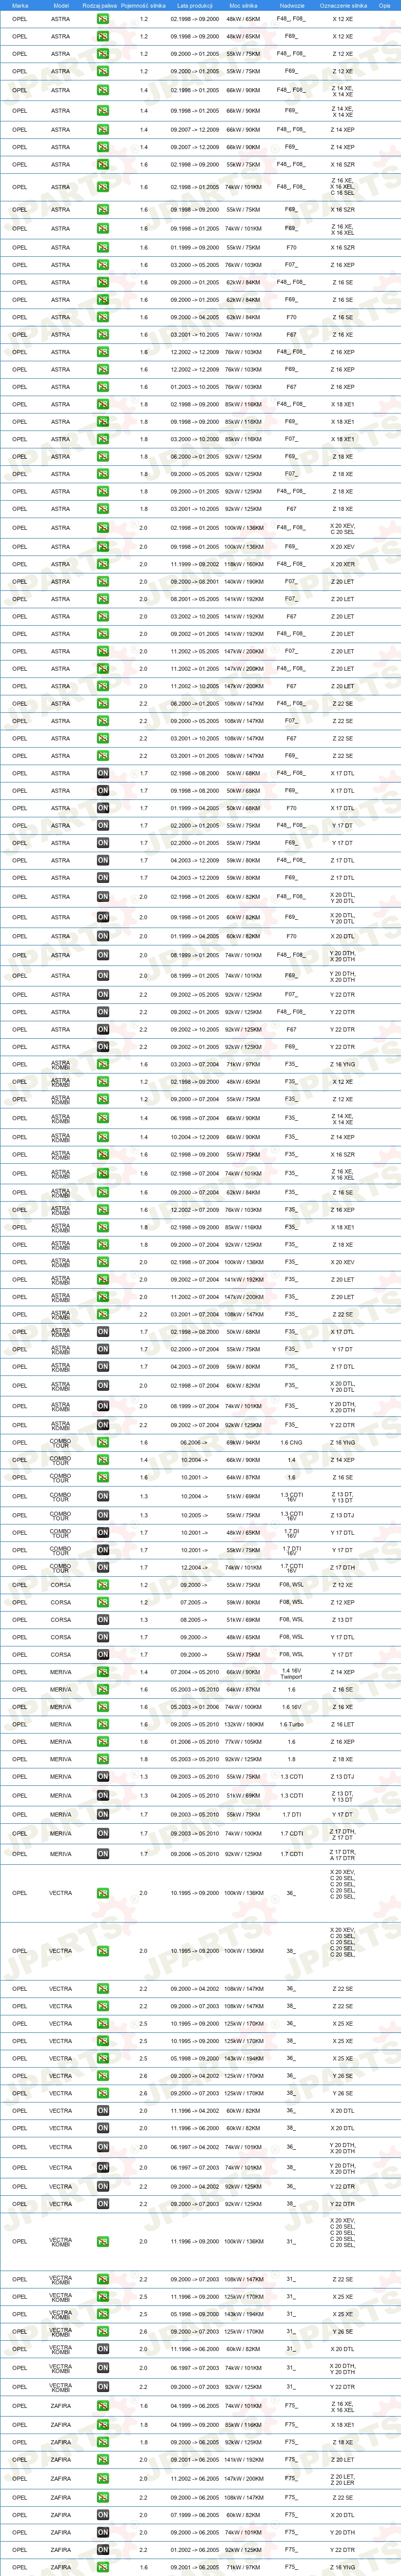Click the Model column header
The width and height of the screenshot is (401, 2576).
tap(61, 5)
